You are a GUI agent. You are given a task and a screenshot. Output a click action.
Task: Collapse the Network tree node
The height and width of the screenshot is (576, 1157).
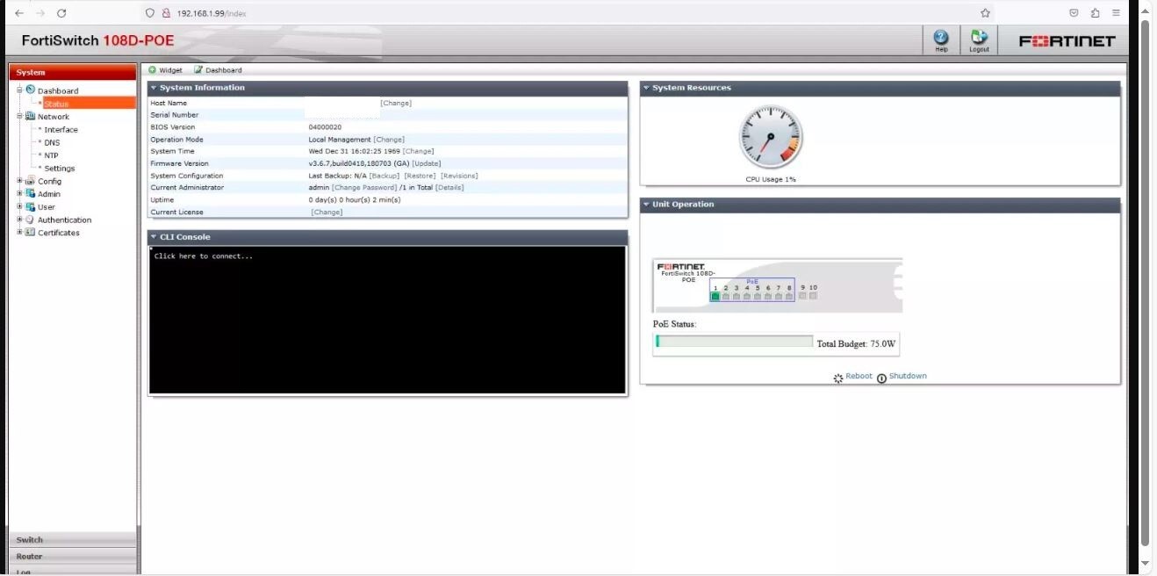coord(19,116)
